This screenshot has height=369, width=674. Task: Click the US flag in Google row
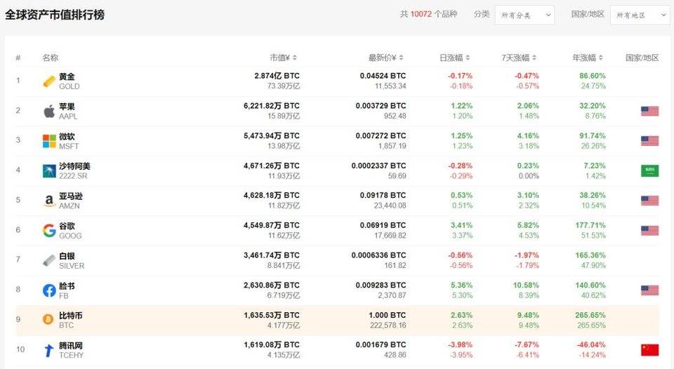(x=649, y=231)
